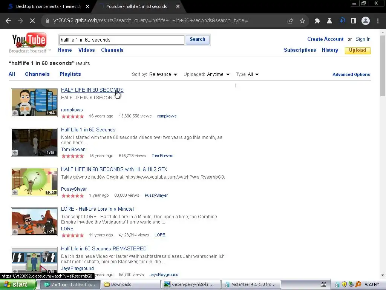The width and height of the screenshot is (386, 290).
Task: Select the Playlists results filter
Action: pos(70,74)
